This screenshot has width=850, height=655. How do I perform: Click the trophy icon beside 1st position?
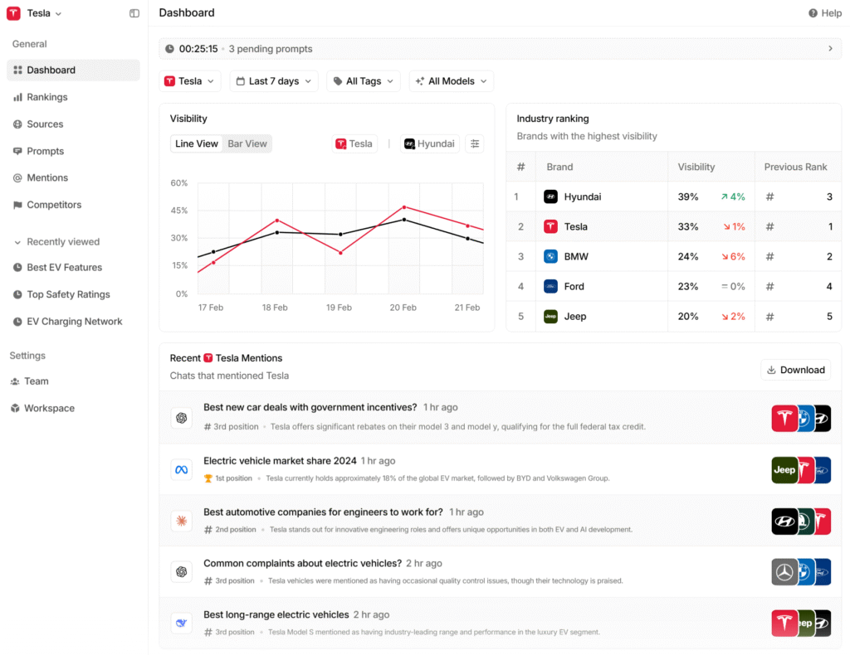point(208,478)
